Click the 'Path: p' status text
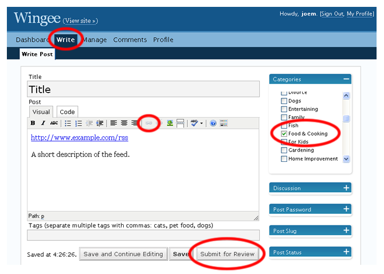The height and width of the screenshot is (274, 384). (x=36, y=216)
